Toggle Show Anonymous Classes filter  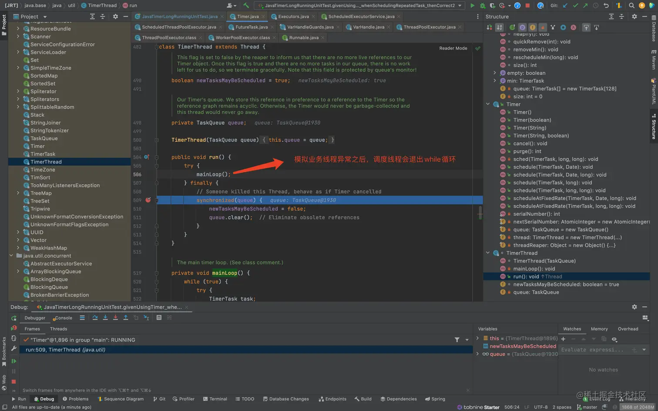pos(563,27)
